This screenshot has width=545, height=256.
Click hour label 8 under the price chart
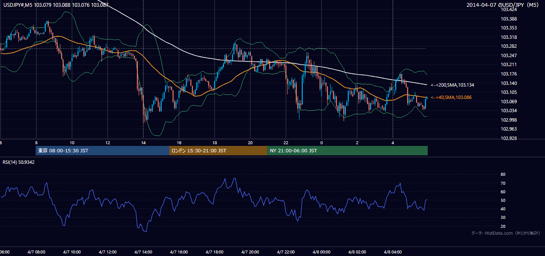coord(36,143)
